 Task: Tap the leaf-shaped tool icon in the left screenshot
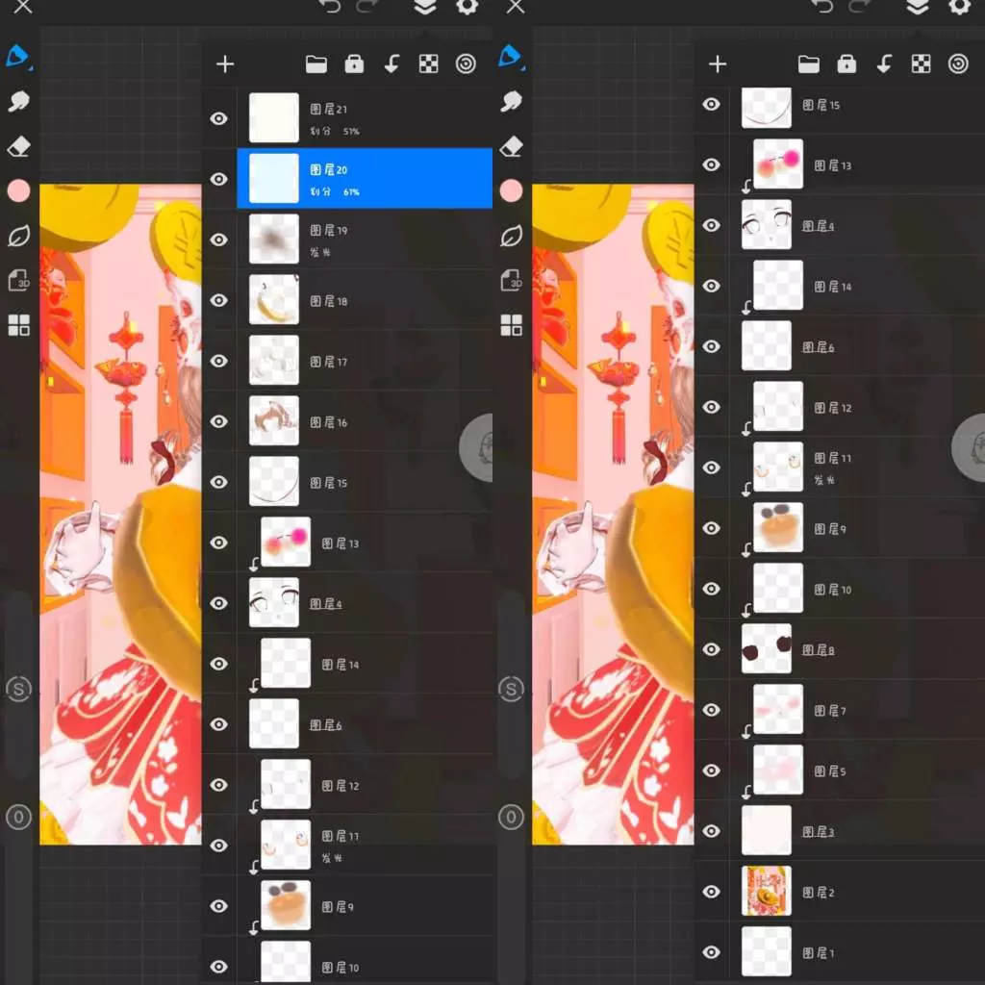tap(18, 237)
